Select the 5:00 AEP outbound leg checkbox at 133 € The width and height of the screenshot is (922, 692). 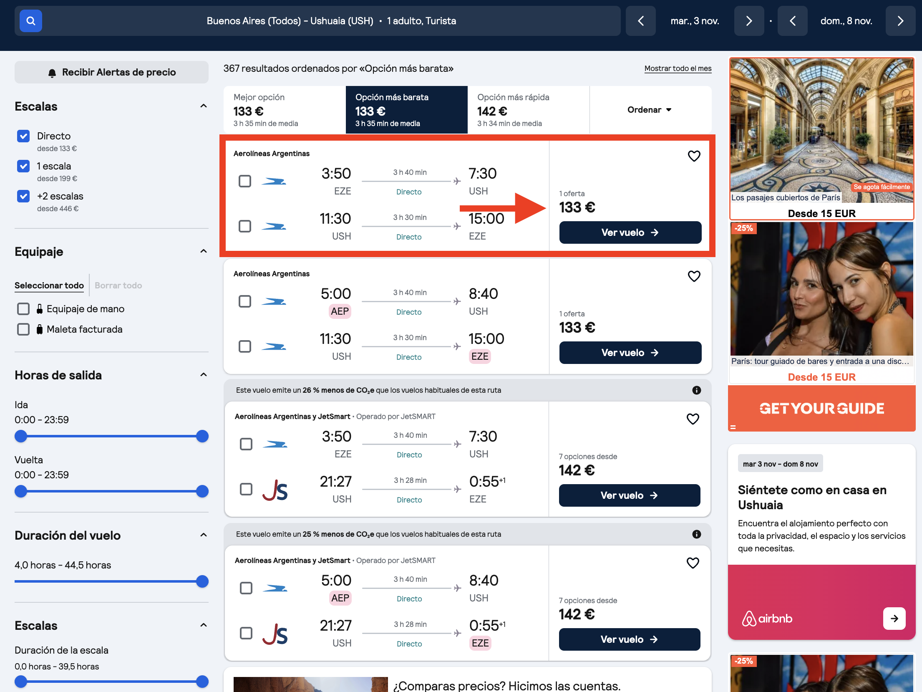coord(245,301)
